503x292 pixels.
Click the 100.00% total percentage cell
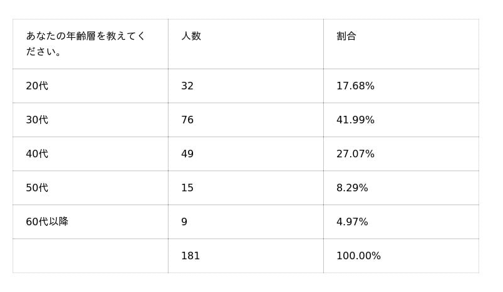tap(358, 256)
